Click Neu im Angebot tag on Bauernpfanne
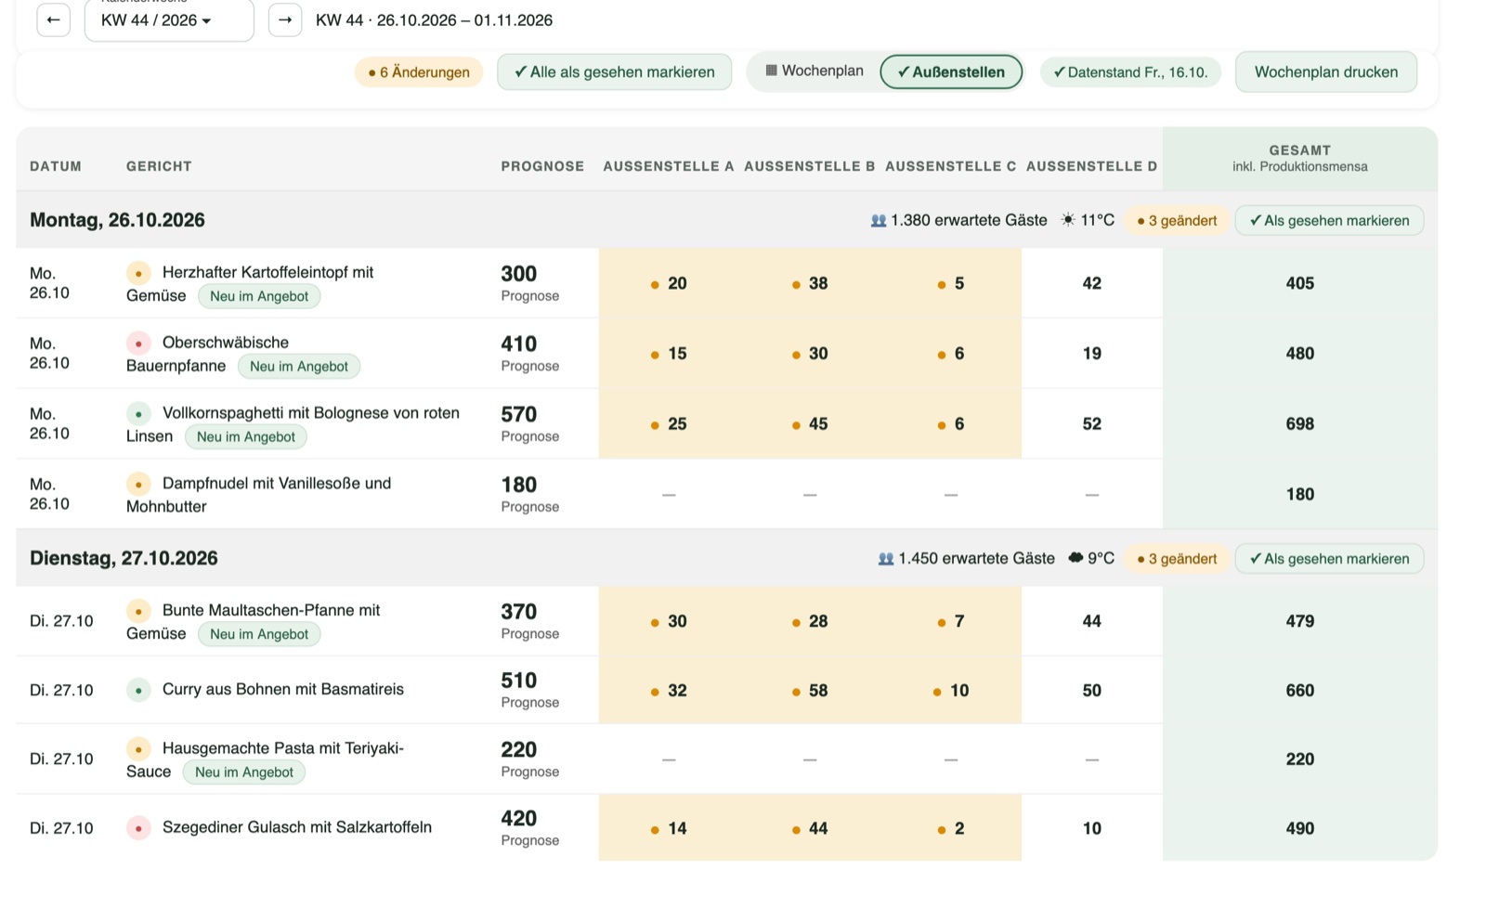1486x908 pixels. (x=299, y=367)
